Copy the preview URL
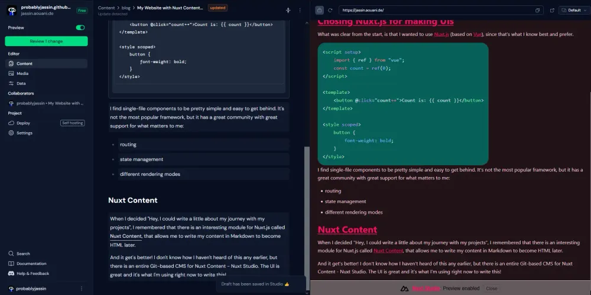 537,10
